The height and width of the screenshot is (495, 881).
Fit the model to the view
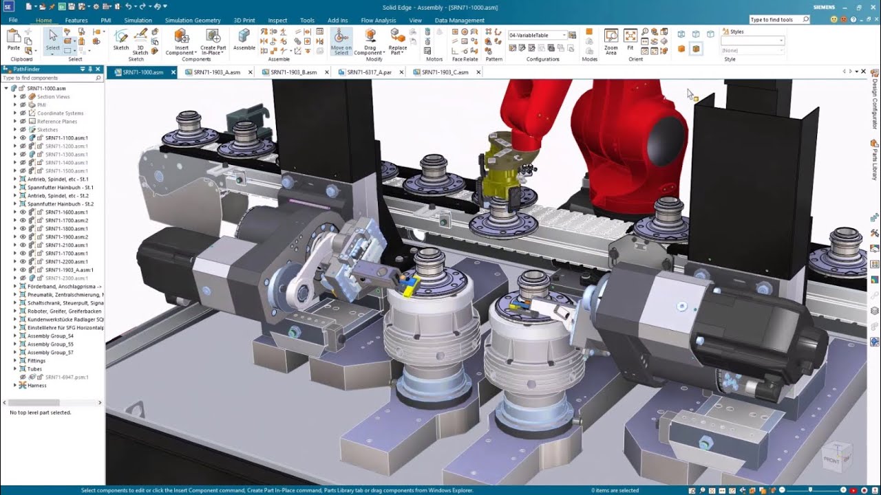coord(630,40)
